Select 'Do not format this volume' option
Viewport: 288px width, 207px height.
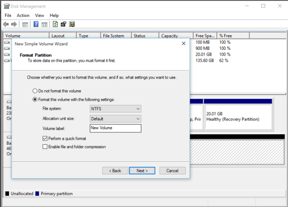tap(35, 91)
